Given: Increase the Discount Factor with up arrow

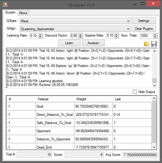Looking at the screenshot, I should pyautogui.click(x=81, y=34).
